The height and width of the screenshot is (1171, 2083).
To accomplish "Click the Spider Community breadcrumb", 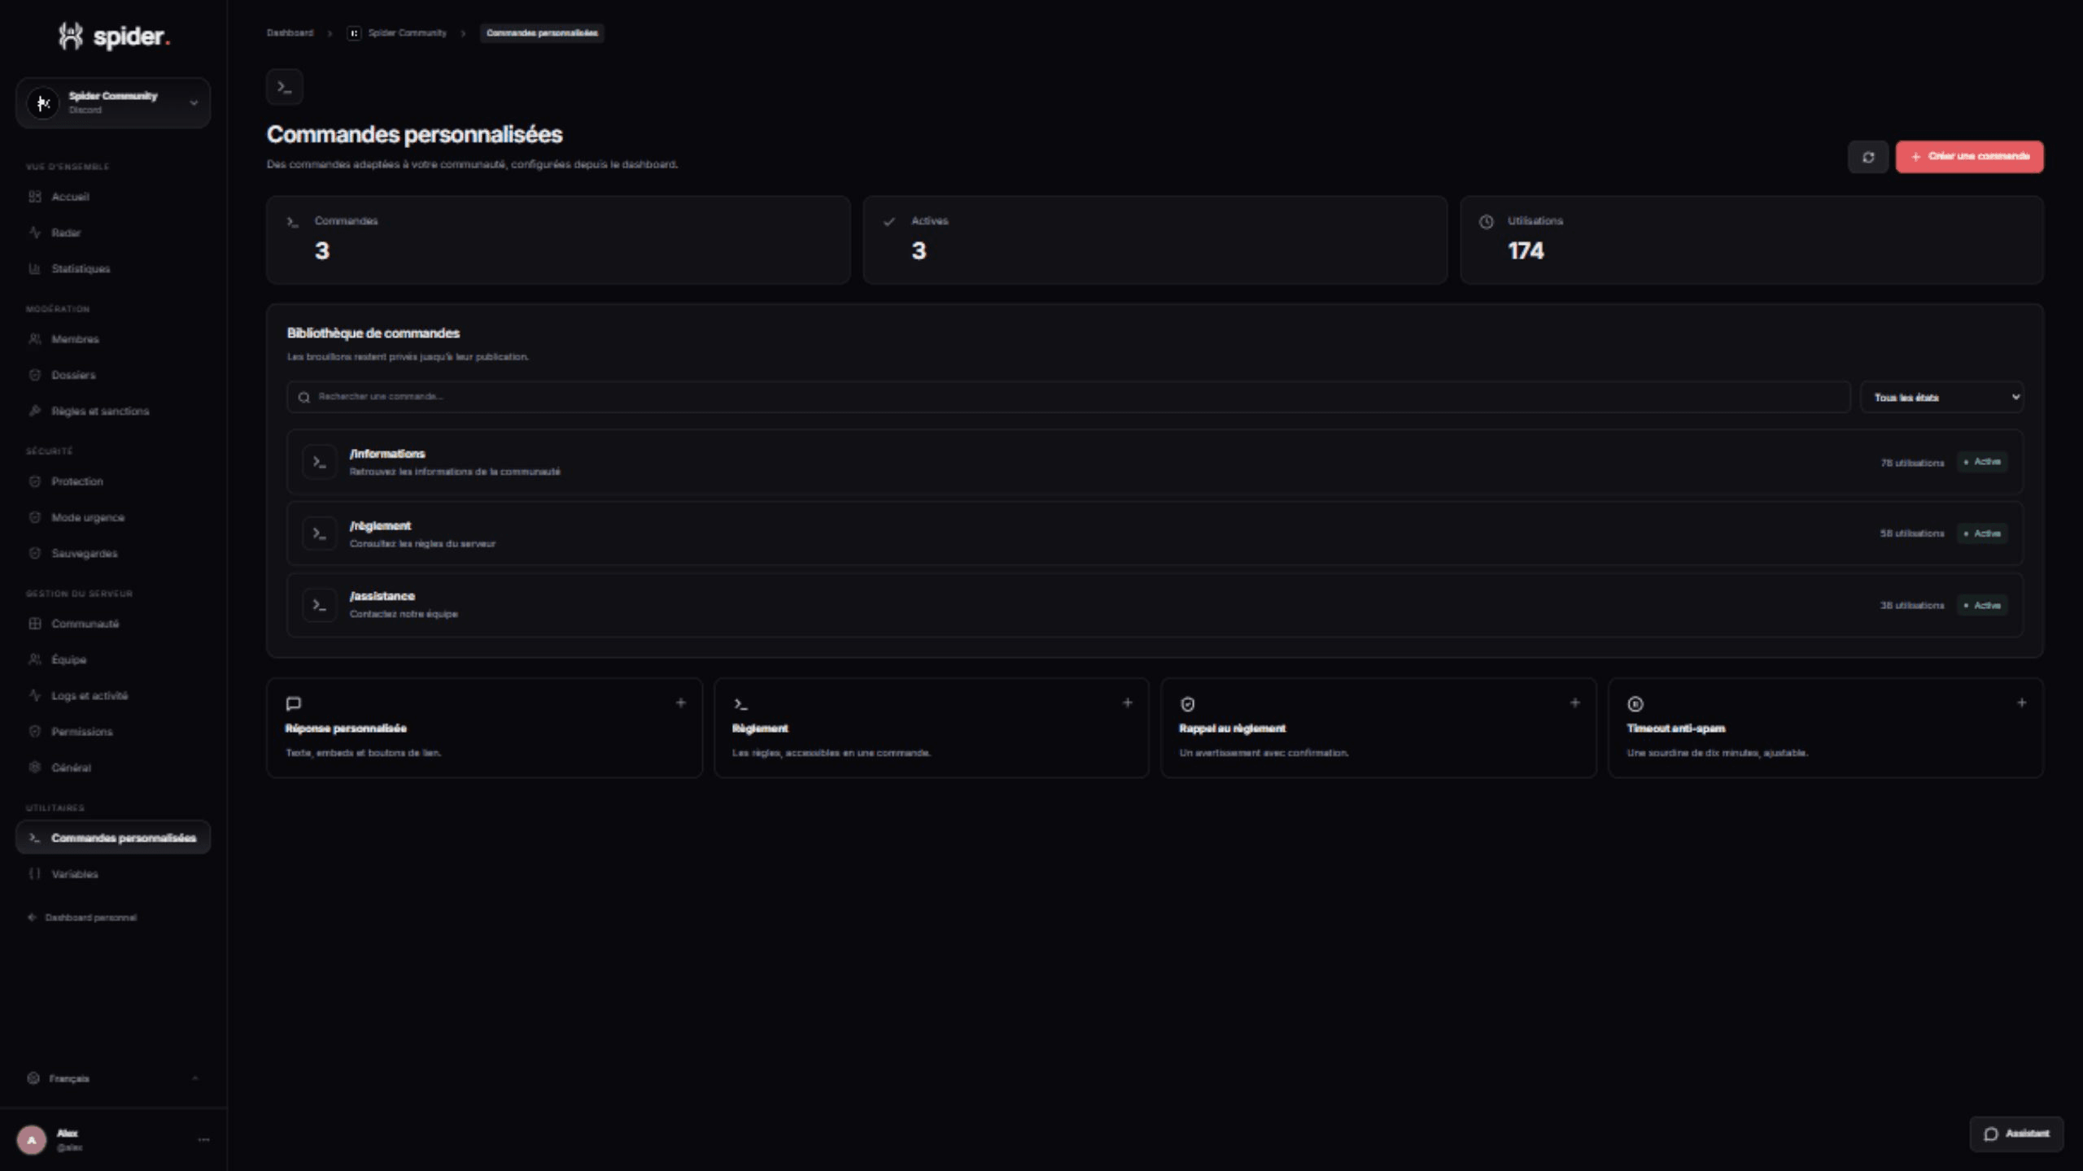I will 398,33.
